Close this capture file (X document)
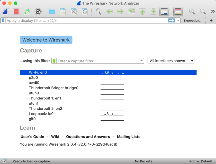This screenshot has width=216, height=164. click(74, 11)
